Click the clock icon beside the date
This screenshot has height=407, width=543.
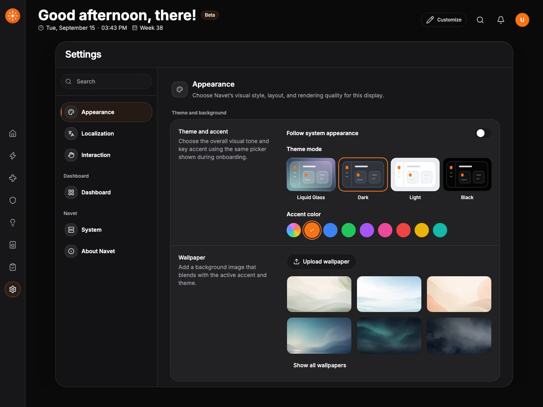41,28
